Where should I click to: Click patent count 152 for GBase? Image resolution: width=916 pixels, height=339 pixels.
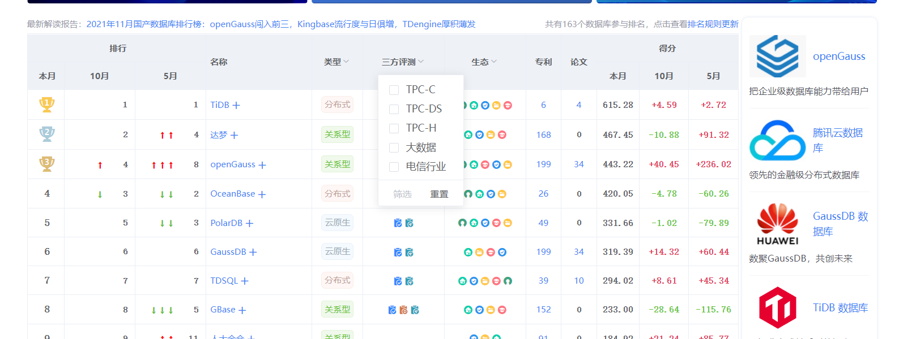(543, 310)
